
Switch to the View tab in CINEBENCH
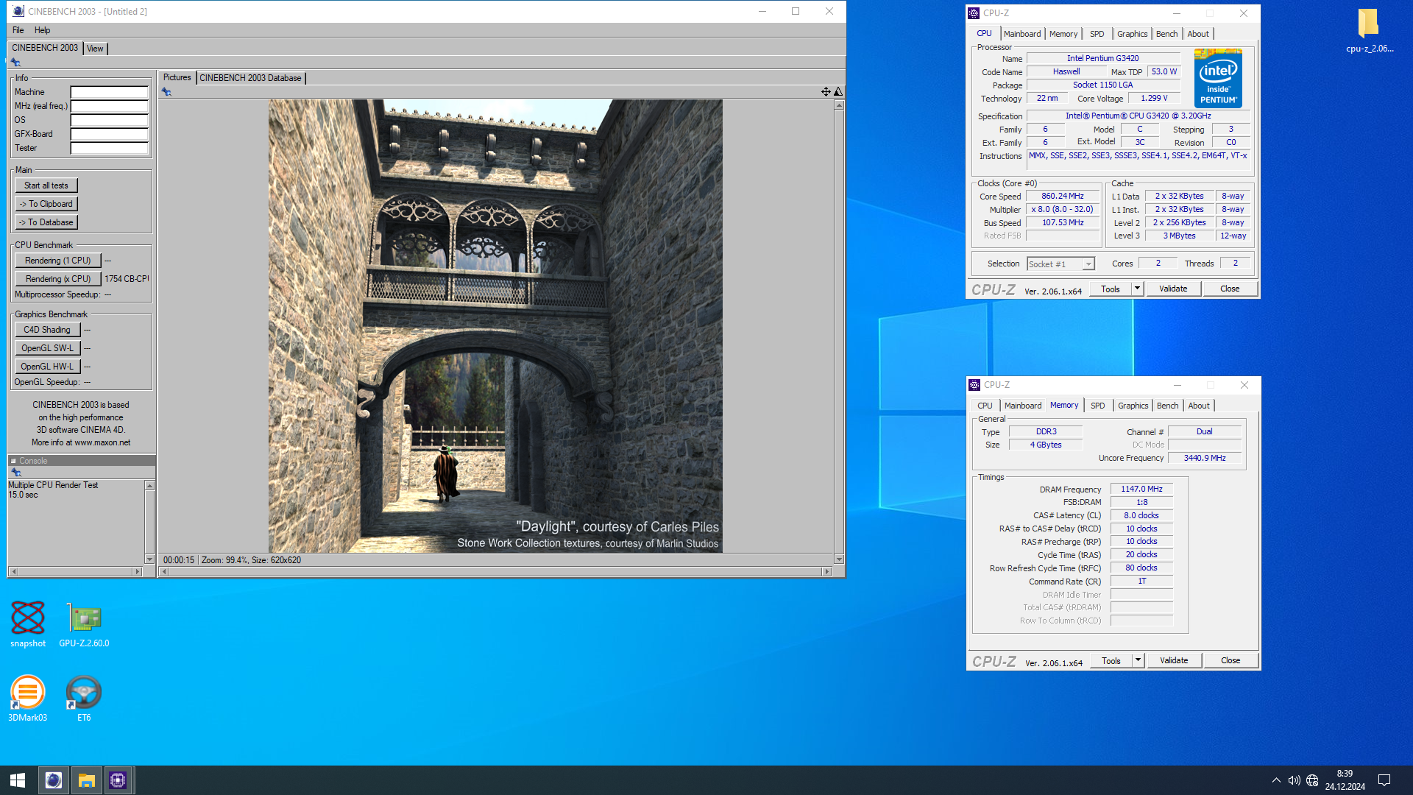95,49
